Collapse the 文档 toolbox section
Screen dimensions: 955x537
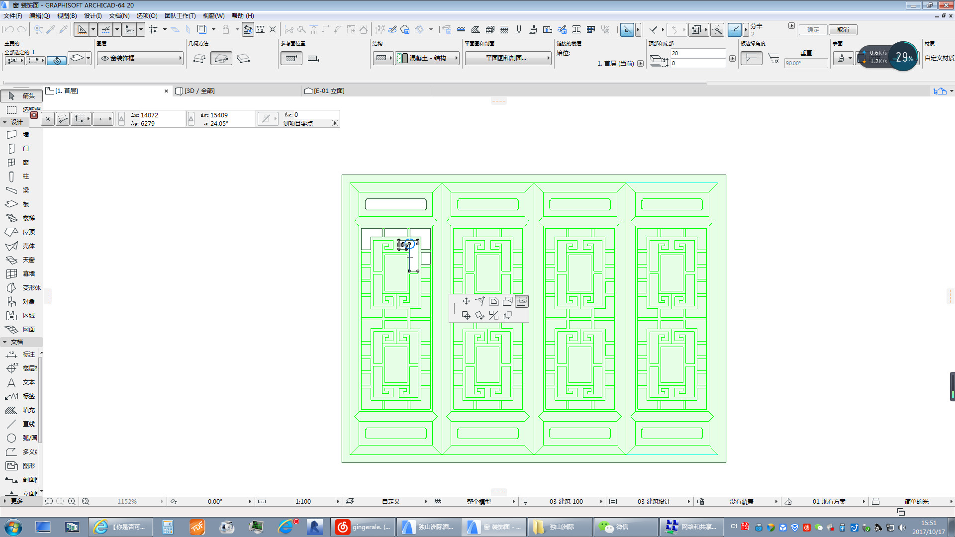pyautogui.click(x=5, y=342)
